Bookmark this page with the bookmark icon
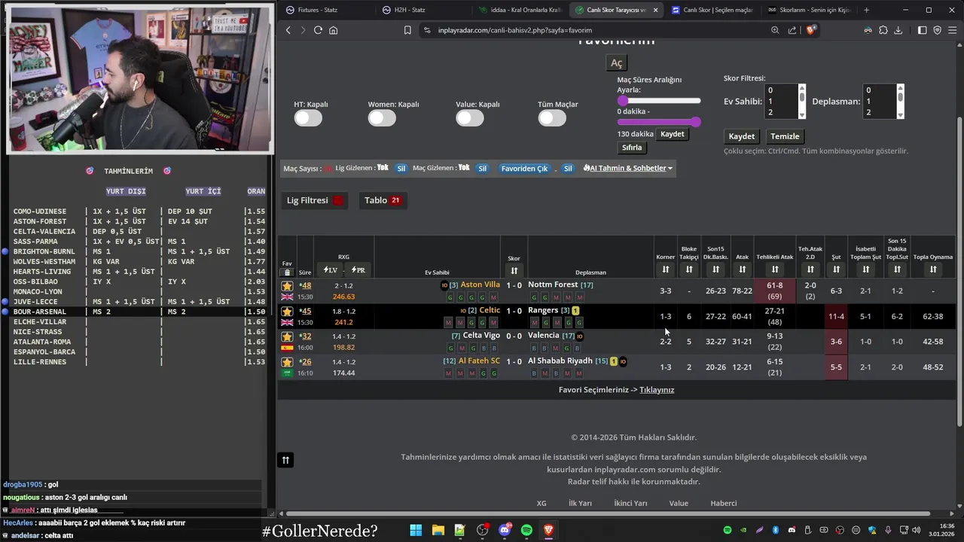 (x=407, y=30)
